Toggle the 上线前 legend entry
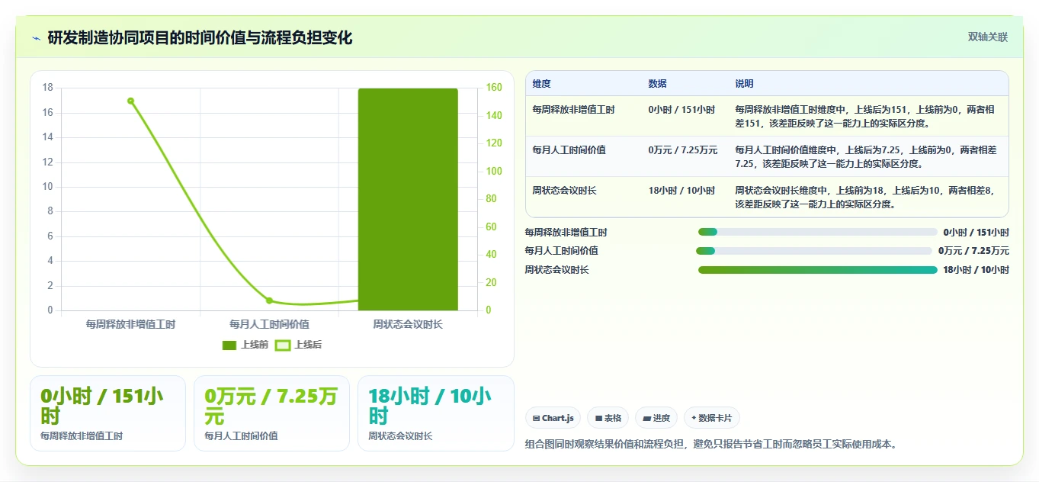This screenshot has width=1039, height=482. coord(245,345)
